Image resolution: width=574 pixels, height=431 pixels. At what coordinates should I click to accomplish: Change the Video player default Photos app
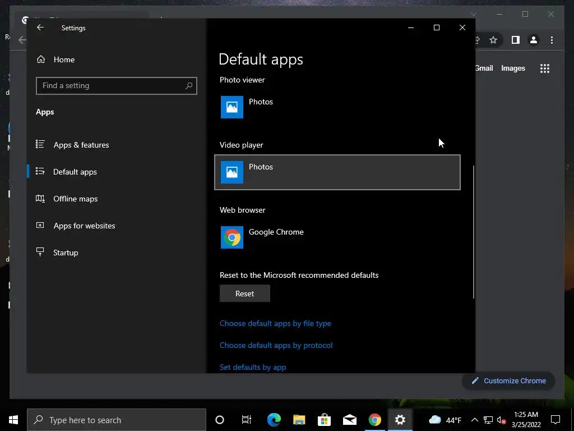tap(337, 172)
